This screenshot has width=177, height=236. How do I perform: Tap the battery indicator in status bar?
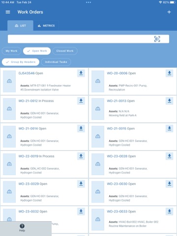pyautogui.click(x=173, y=2)
